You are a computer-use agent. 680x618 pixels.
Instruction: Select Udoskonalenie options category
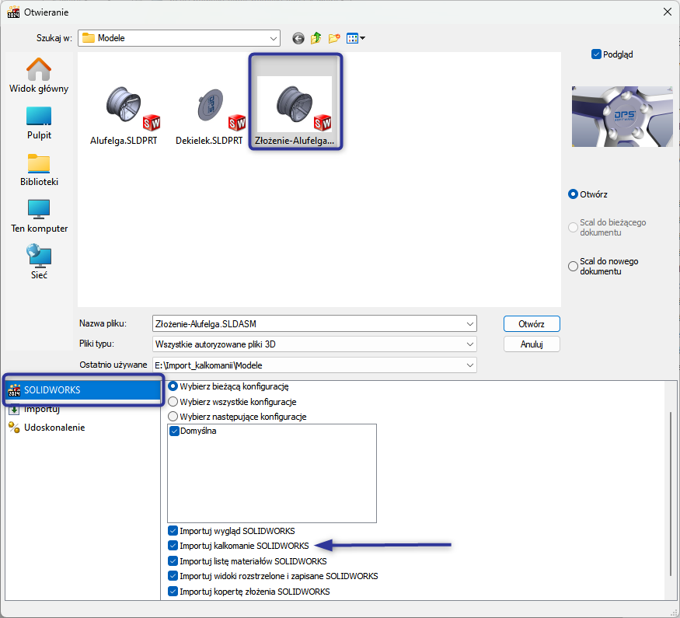pos(54,428)
